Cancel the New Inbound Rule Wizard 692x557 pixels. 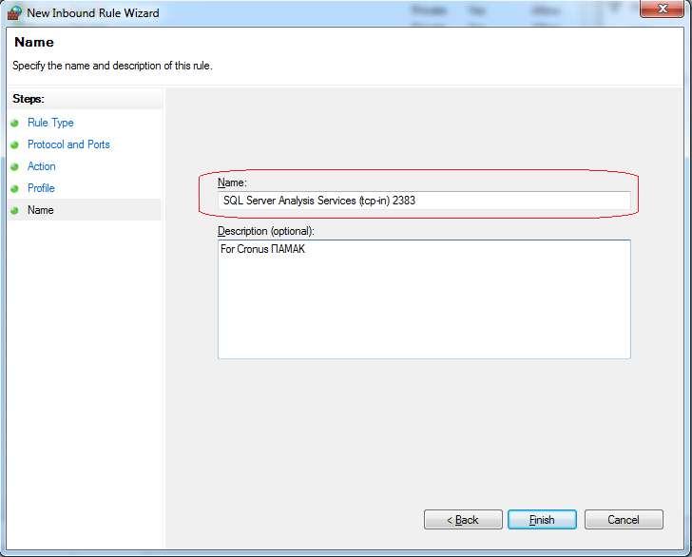coord(624,520)
